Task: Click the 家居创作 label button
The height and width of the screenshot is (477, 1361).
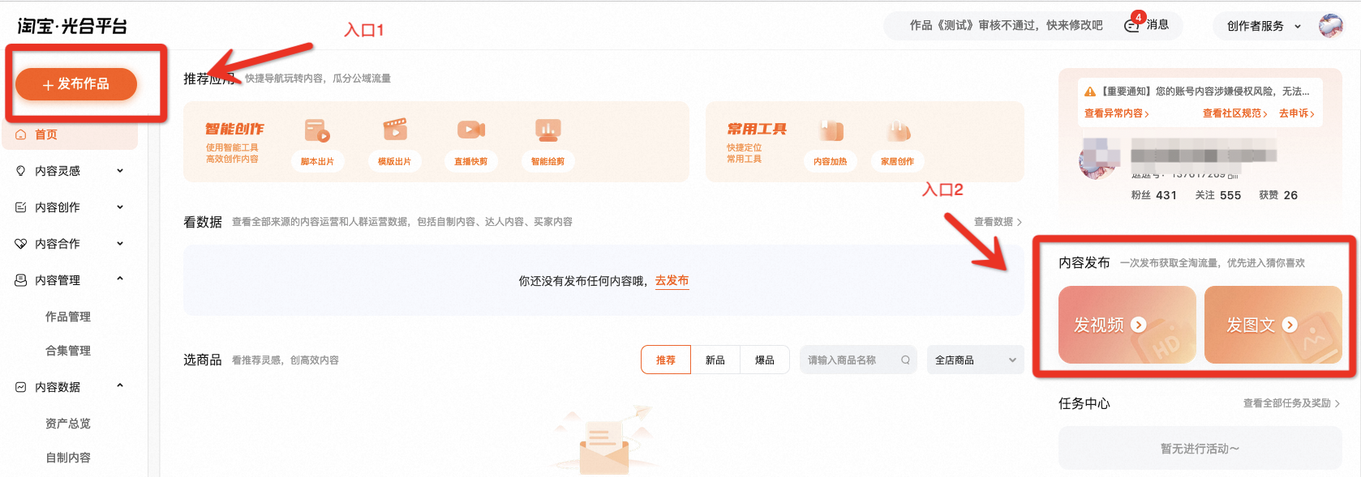Action: click(x=898, y=161)
